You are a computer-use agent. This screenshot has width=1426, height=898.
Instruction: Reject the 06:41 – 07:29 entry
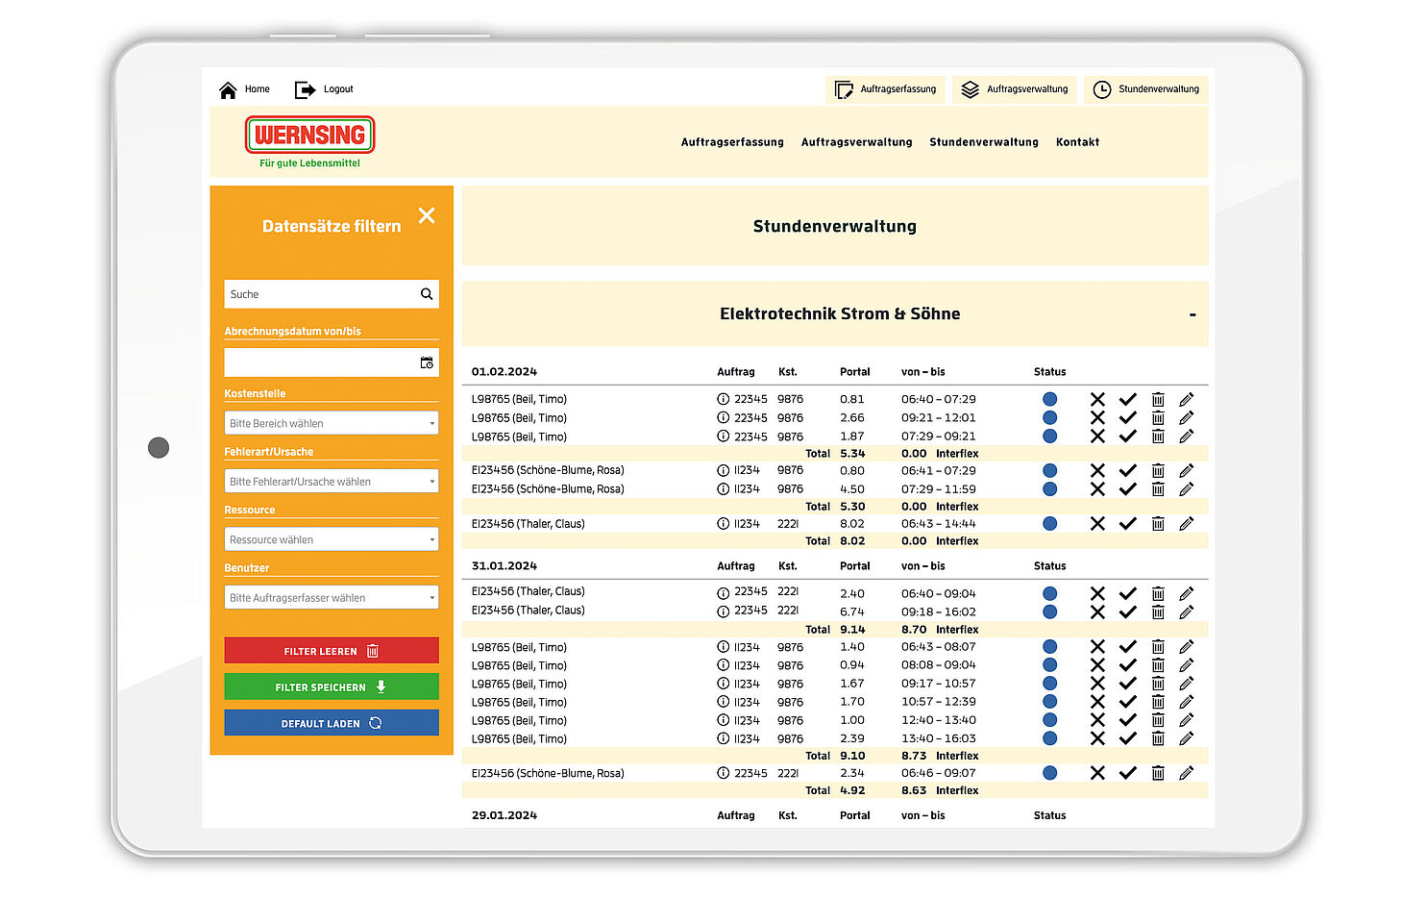[1097, 470]
